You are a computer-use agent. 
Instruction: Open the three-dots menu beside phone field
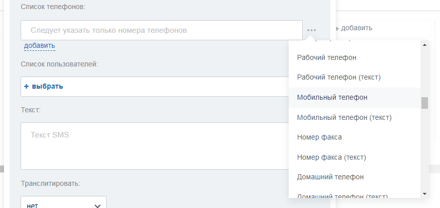[311, 30]
